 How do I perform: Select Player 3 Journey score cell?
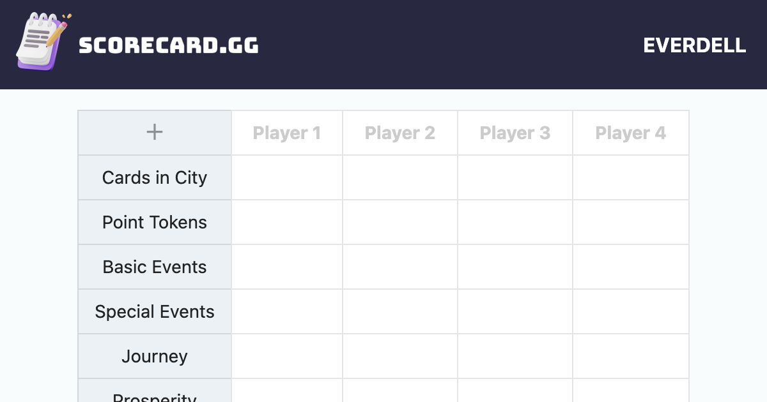point(515,356)
